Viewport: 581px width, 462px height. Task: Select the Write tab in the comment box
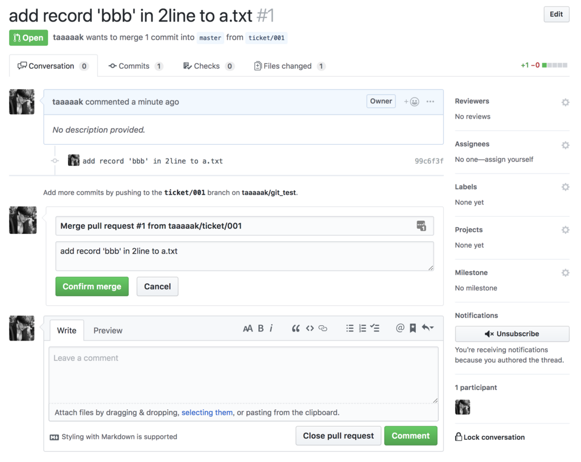point(67,330)
